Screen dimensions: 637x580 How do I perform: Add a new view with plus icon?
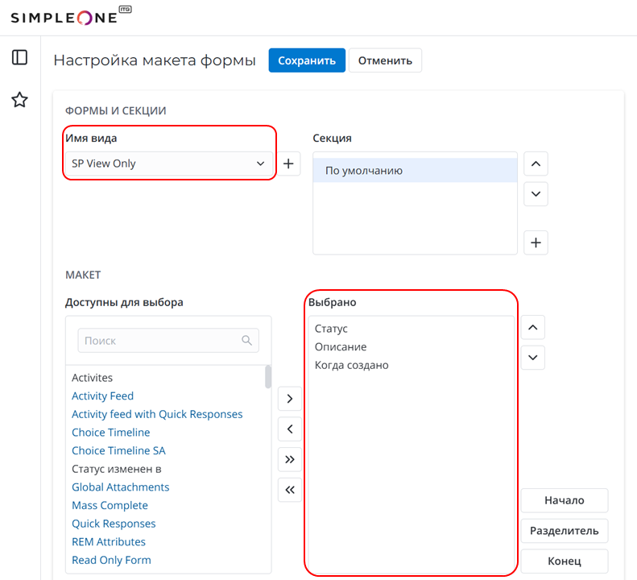289,164
